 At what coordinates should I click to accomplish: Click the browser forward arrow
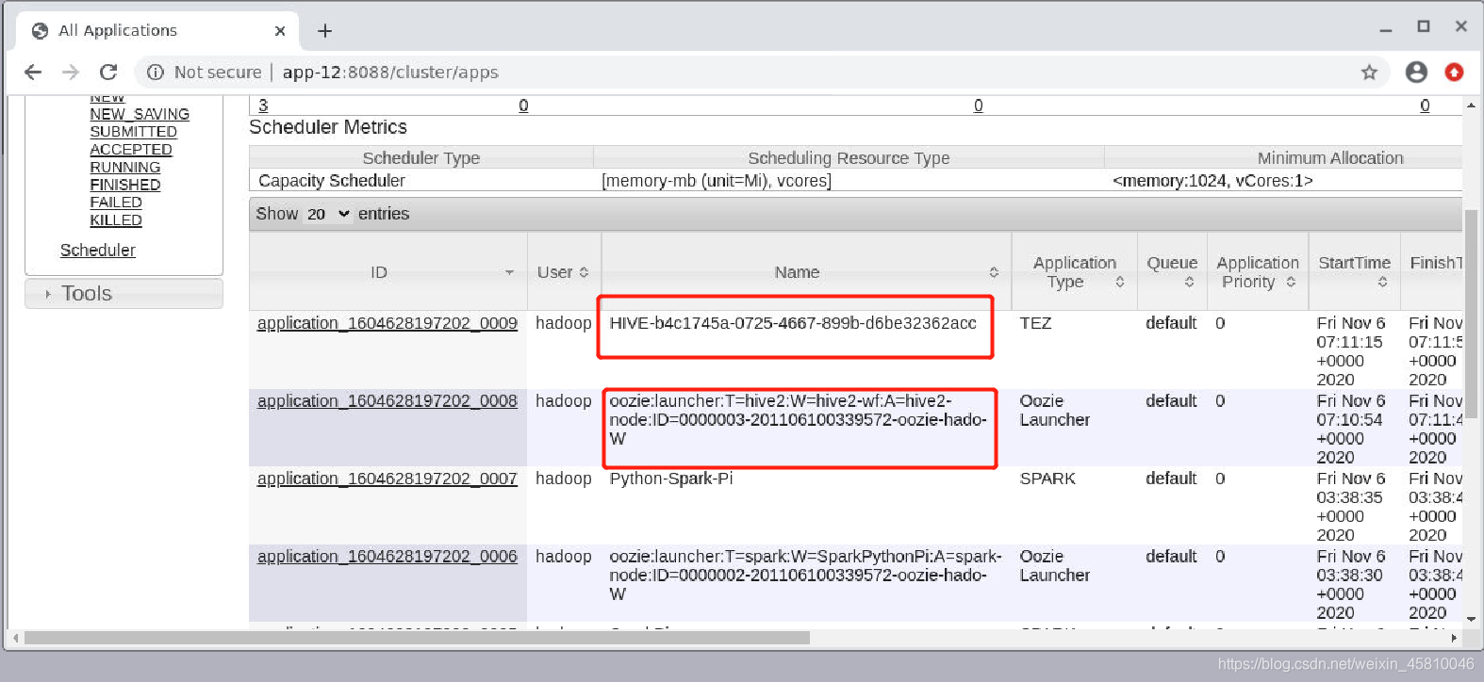(x=71, y=72)
